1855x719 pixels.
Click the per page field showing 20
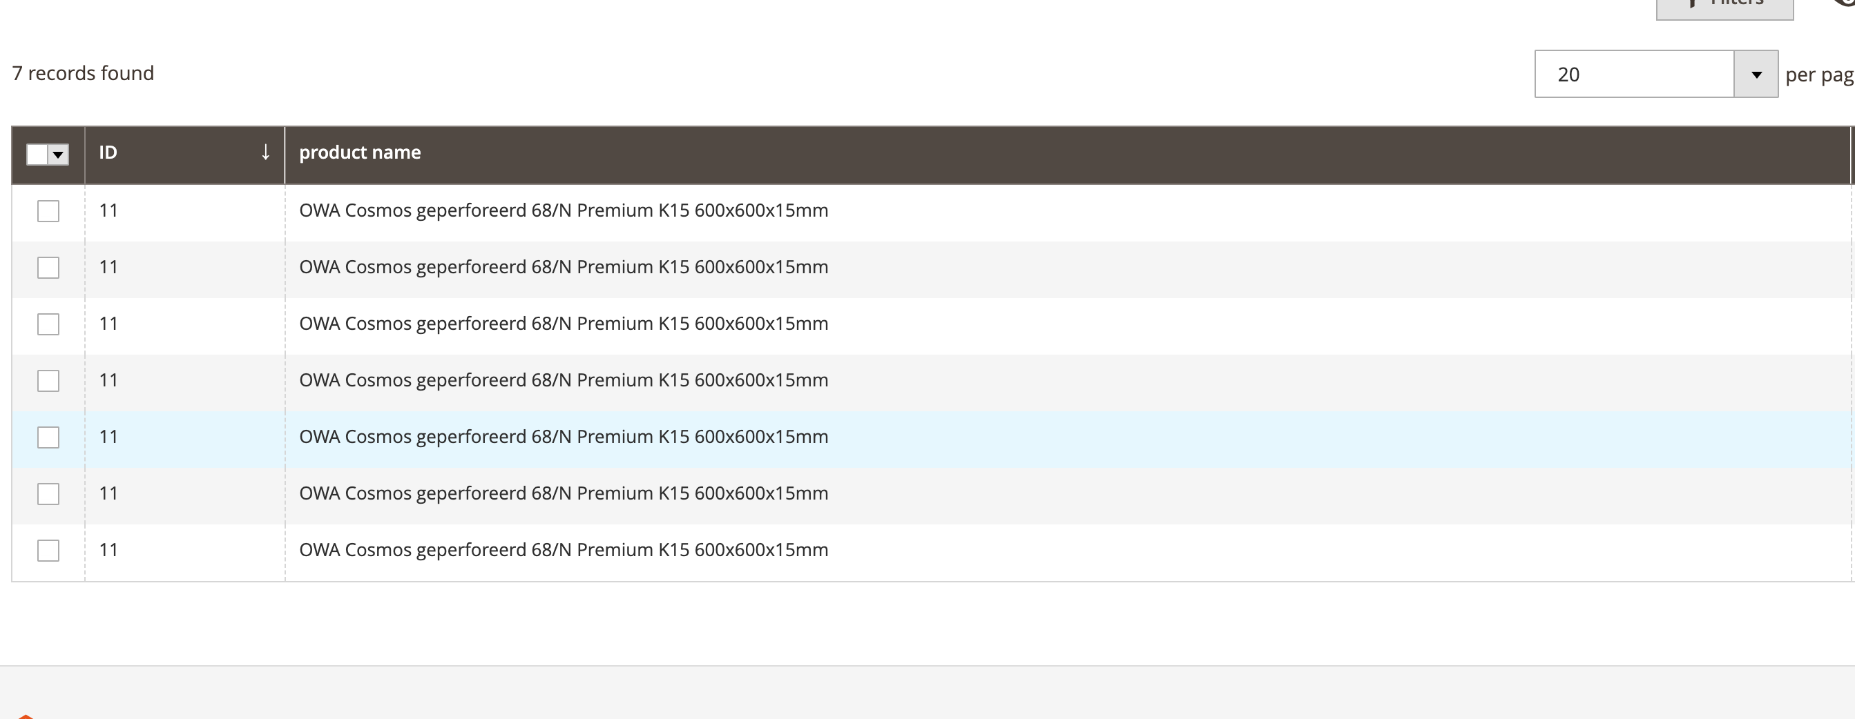(x=1633, y=75)
